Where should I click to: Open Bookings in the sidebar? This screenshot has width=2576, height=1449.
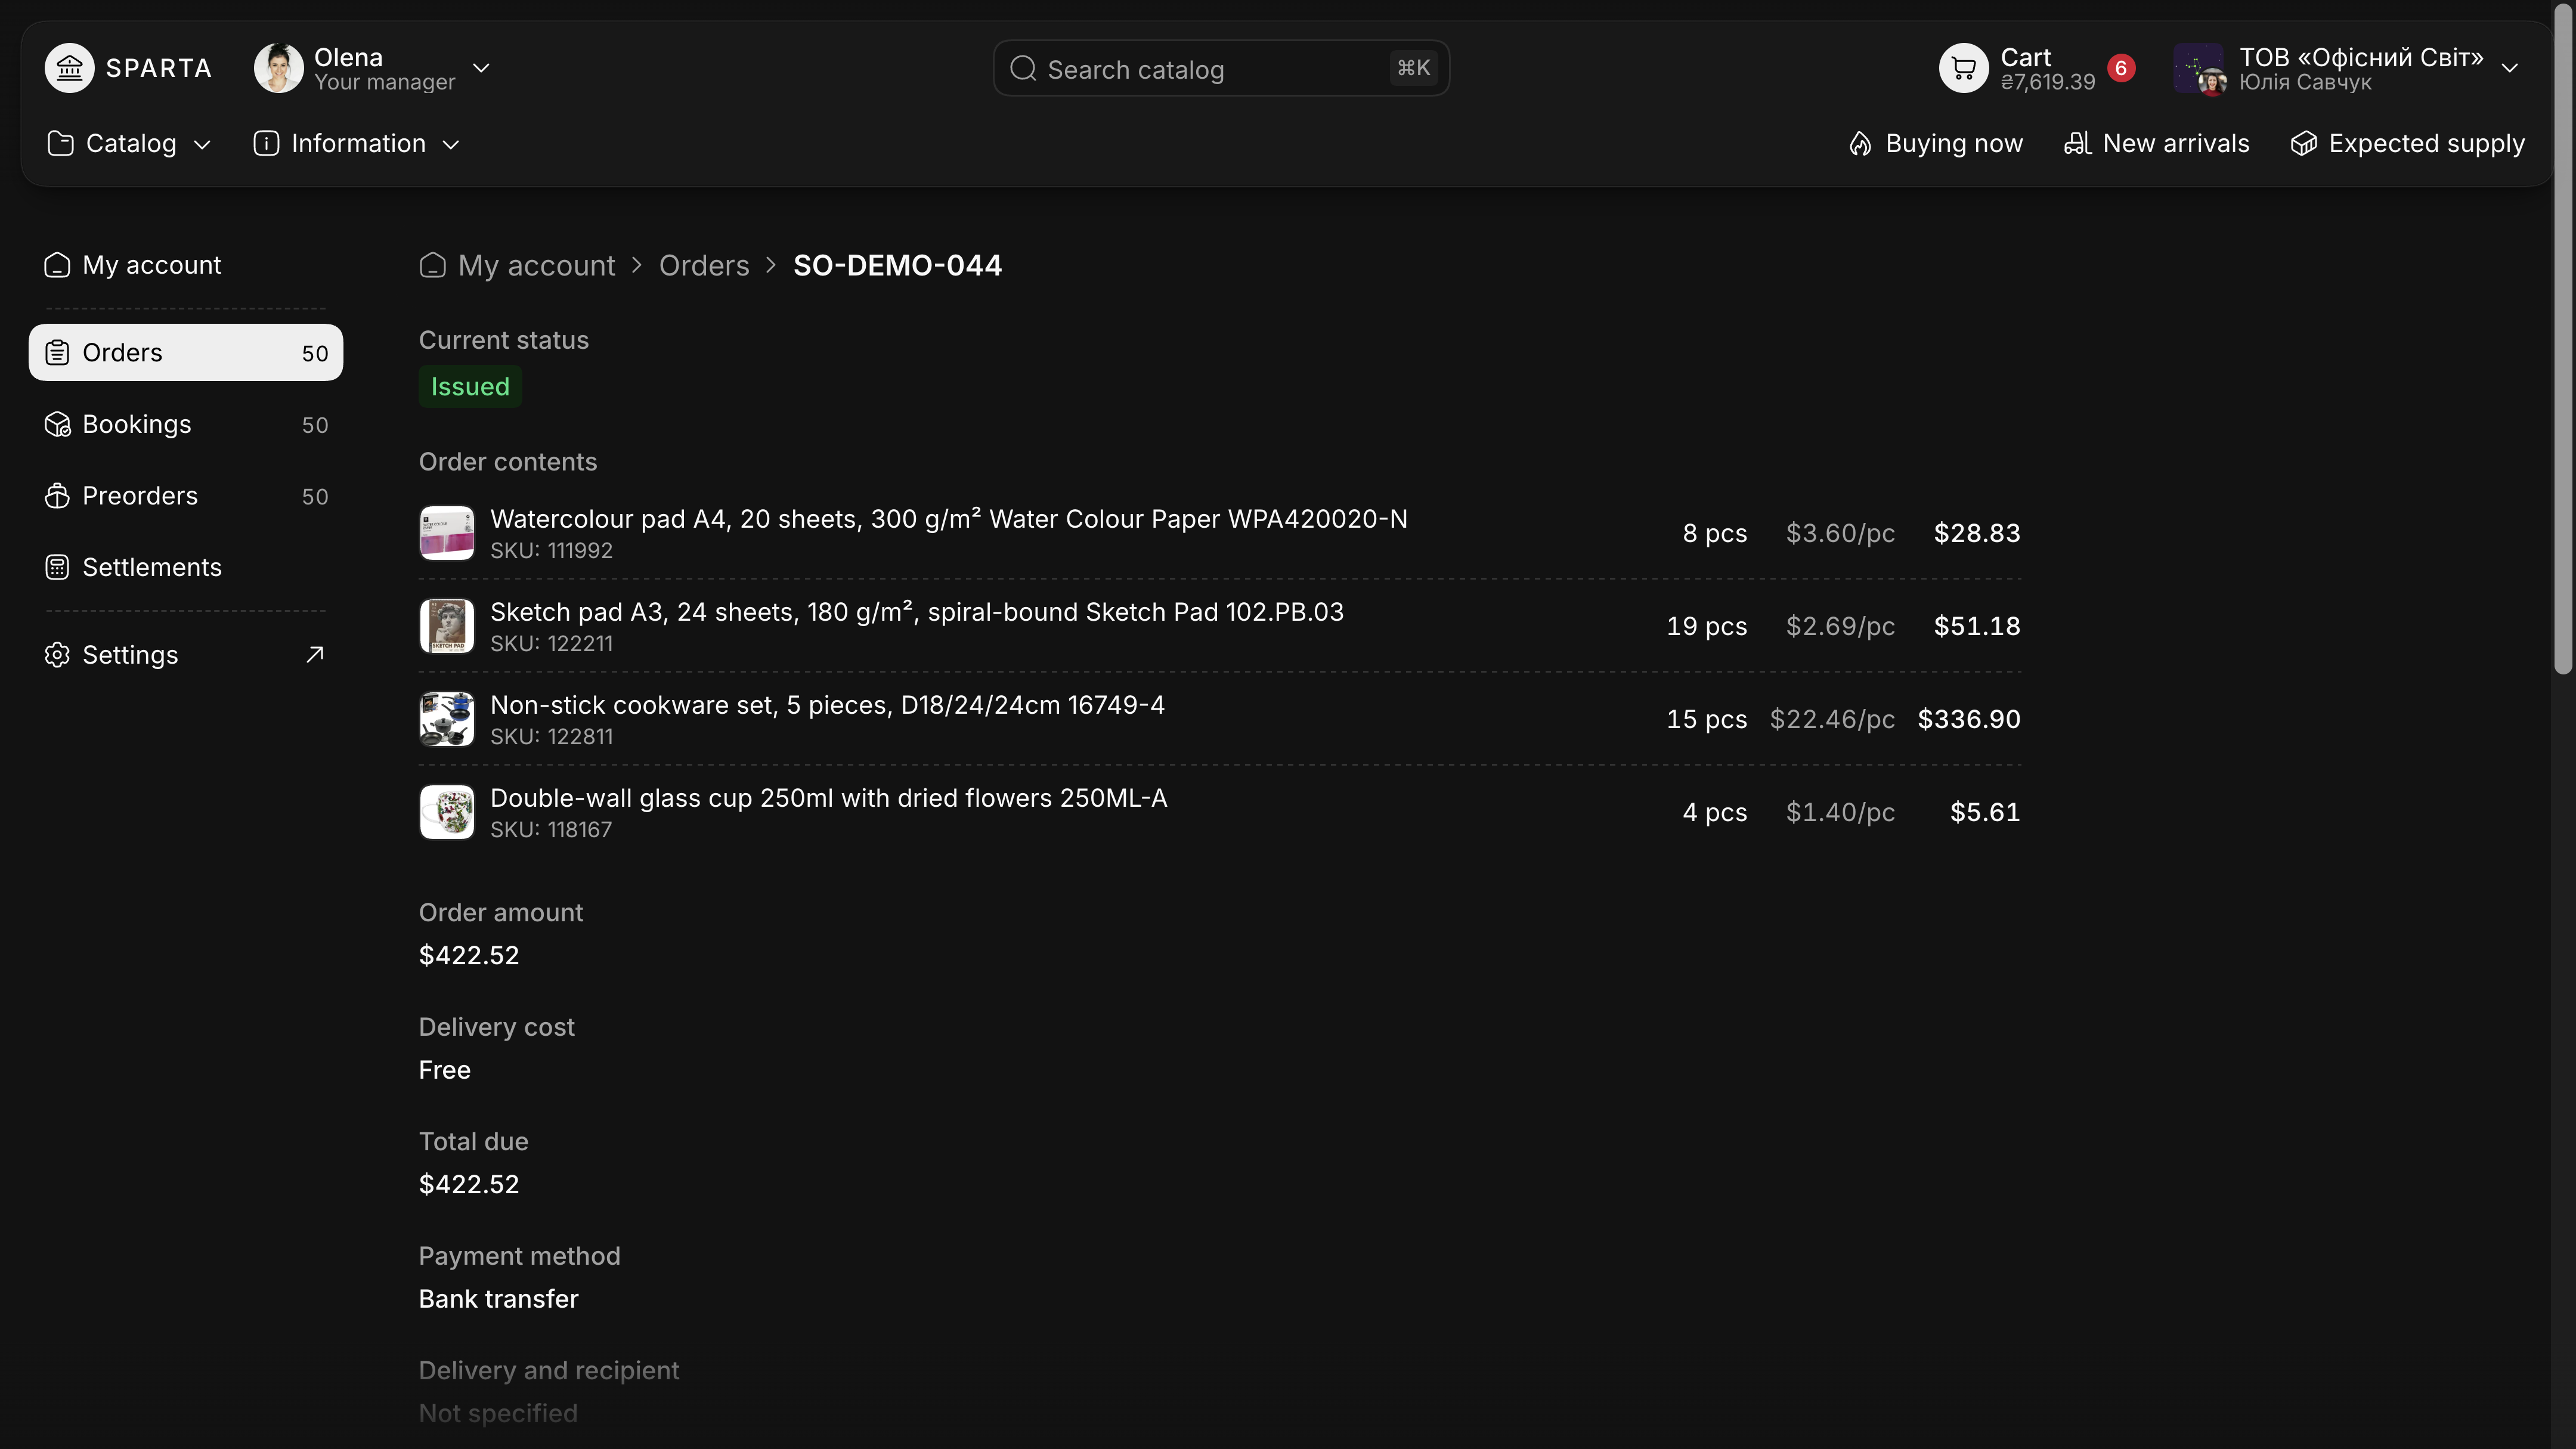click(186, 424)
